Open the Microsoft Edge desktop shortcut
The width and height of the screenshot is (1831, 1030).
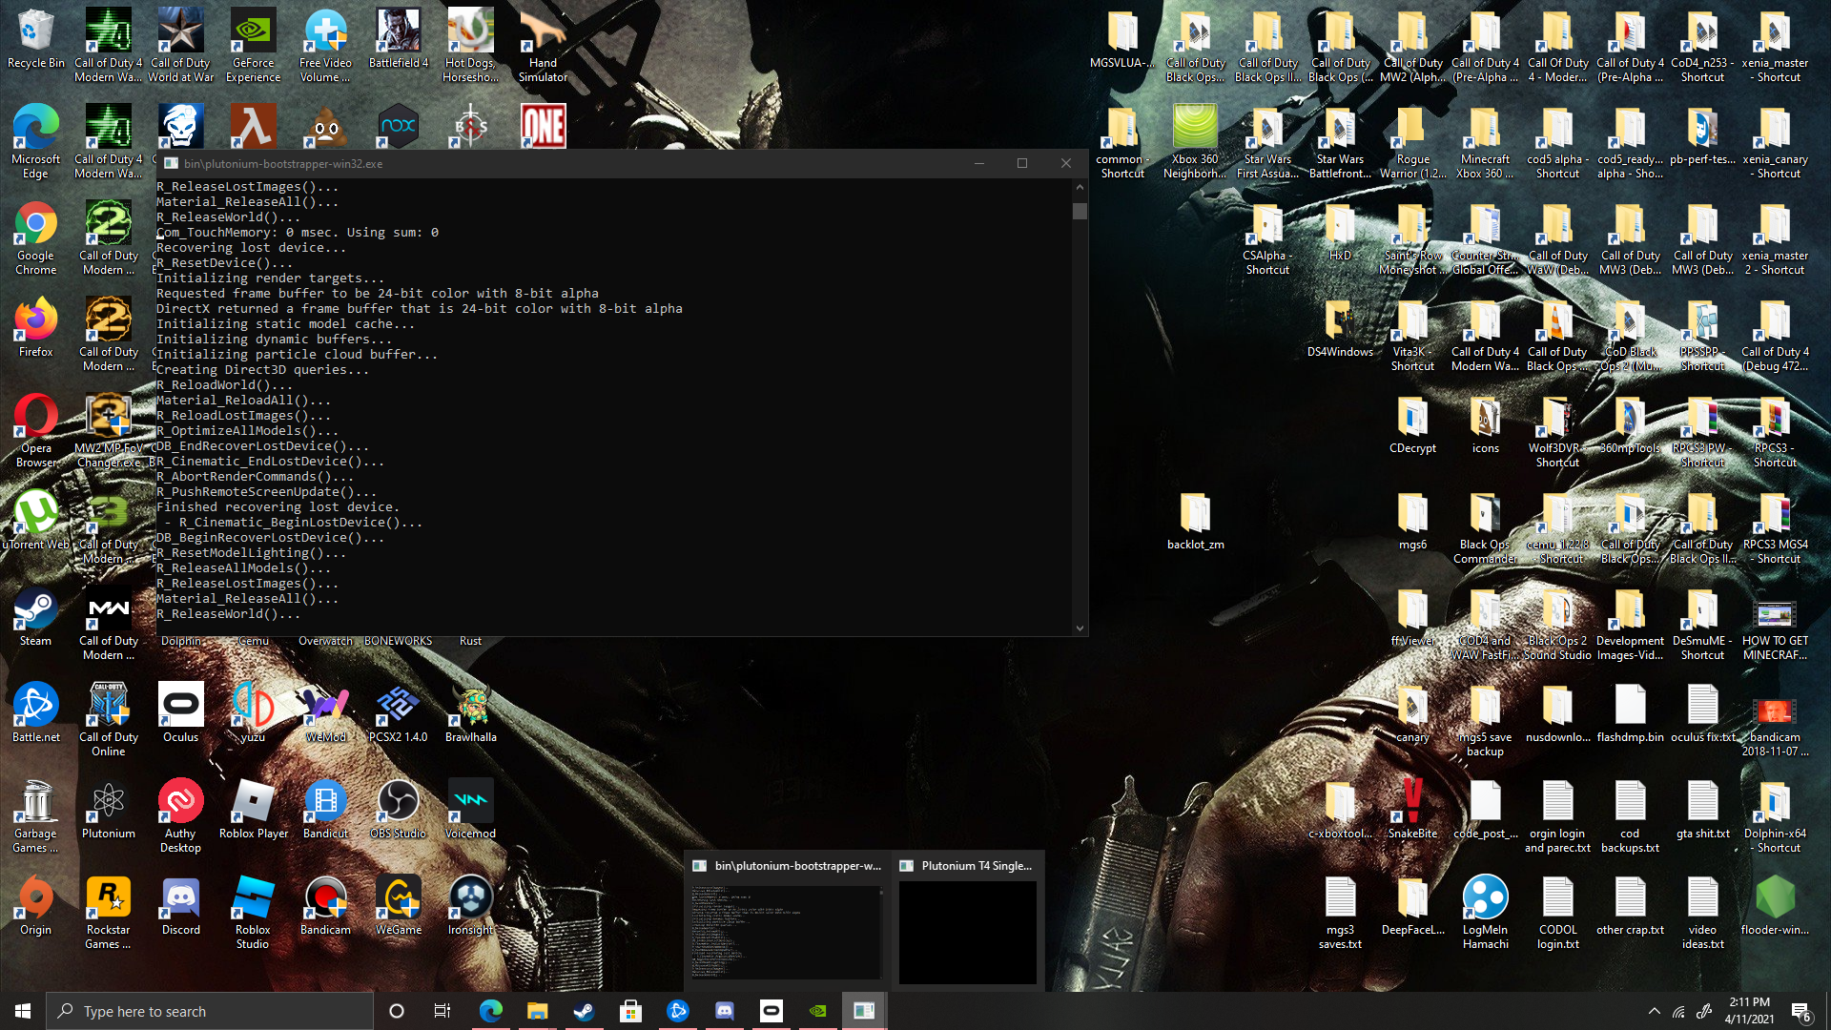point(35,142)
